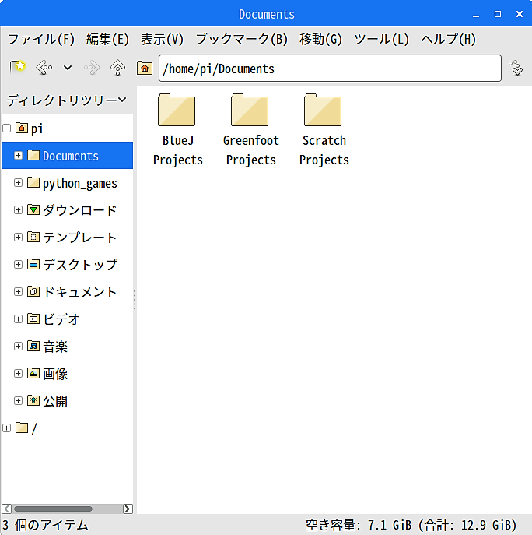
Task: Open the ヘルプ(H) menu
Action: pos(448,39)
